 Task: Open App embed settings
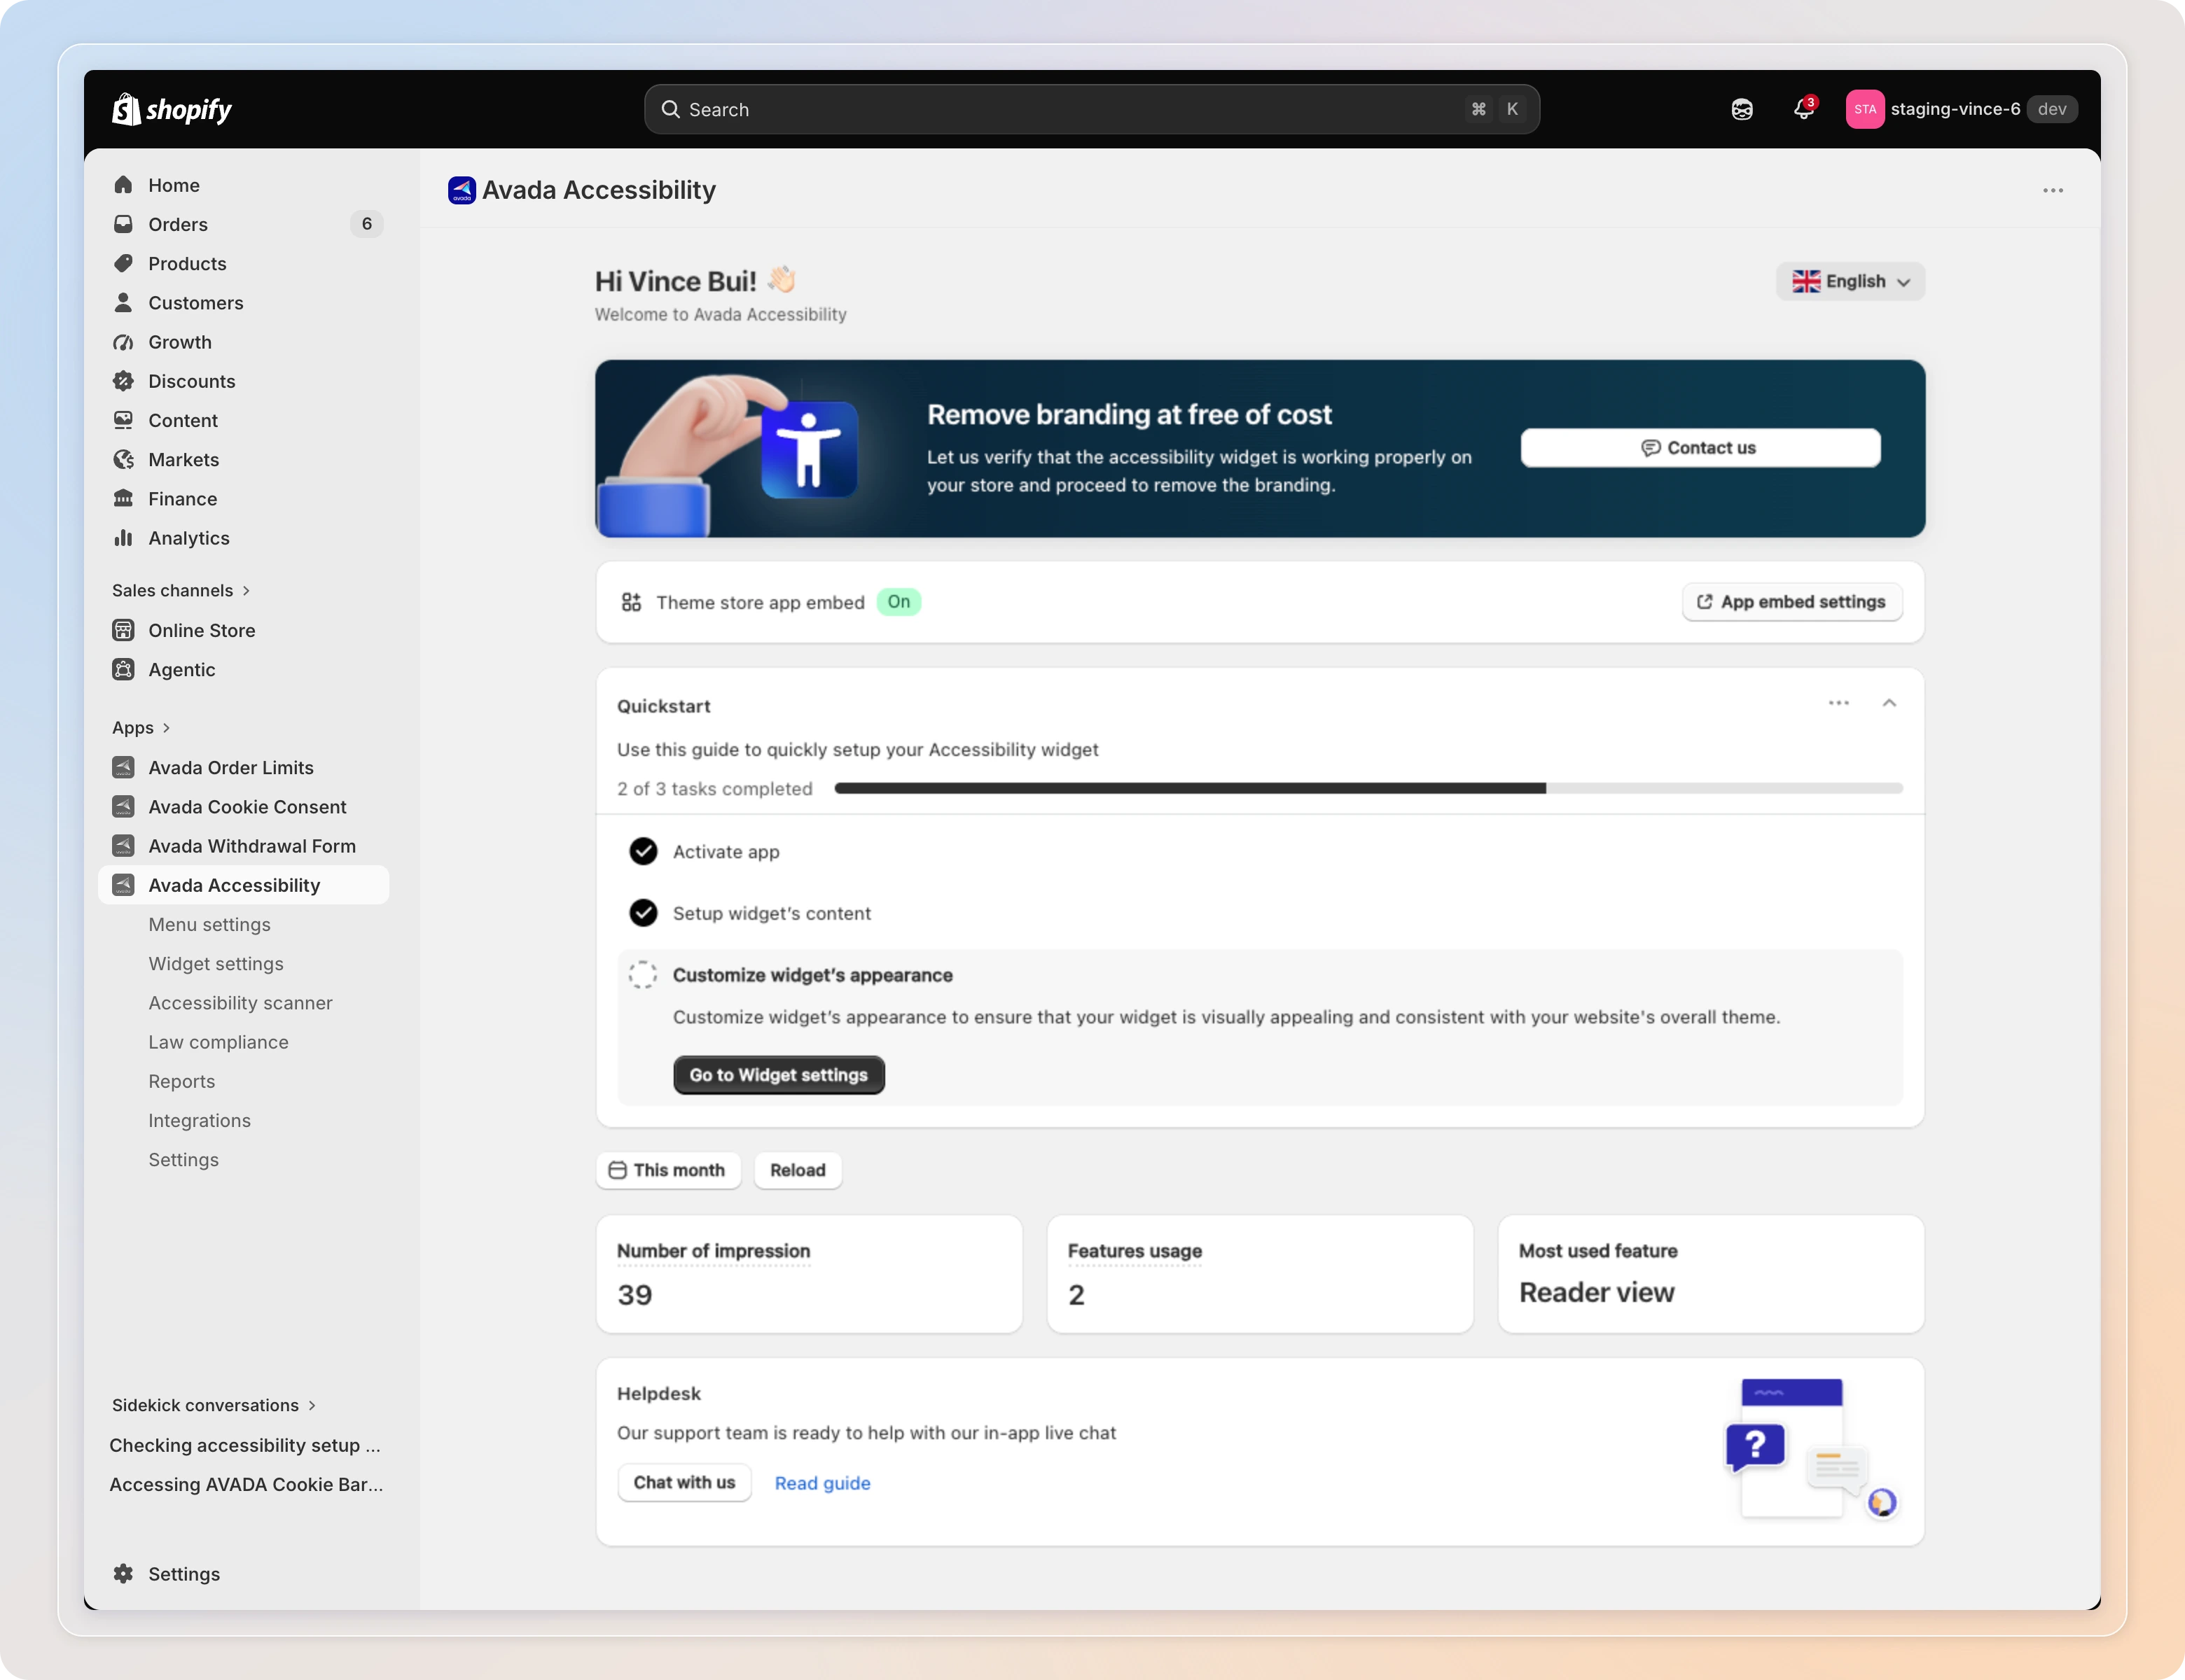[1792, 602]
